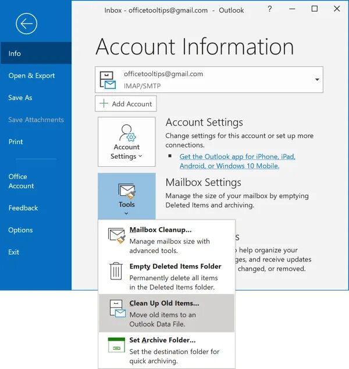Image resolution: width=349 pixels, height=369 pixels.
Task: Click the IMAP/SMTP account type text
Action: coord(143,86)
